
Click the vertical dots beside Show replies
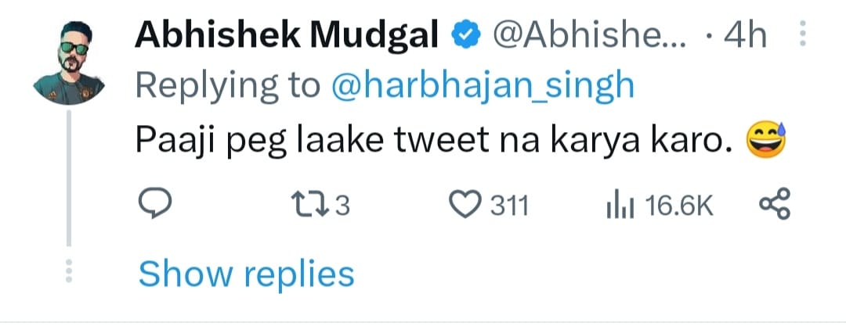(x=69, y=270)
